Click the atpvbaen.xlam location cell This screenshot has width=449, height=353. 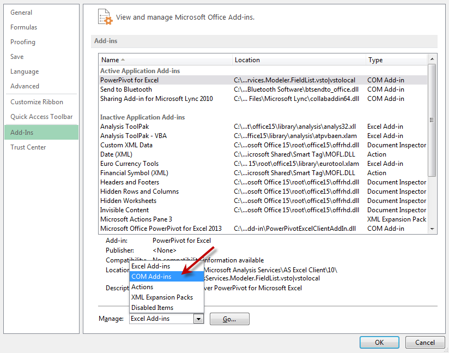(295, 136)
